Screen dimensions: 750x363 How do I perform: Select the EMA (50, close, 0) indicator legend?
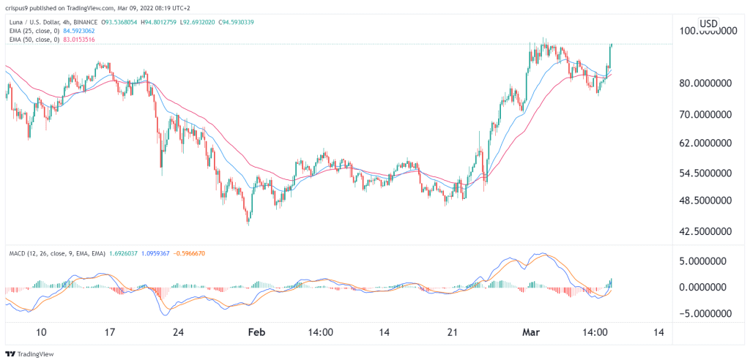click(34, 40)
